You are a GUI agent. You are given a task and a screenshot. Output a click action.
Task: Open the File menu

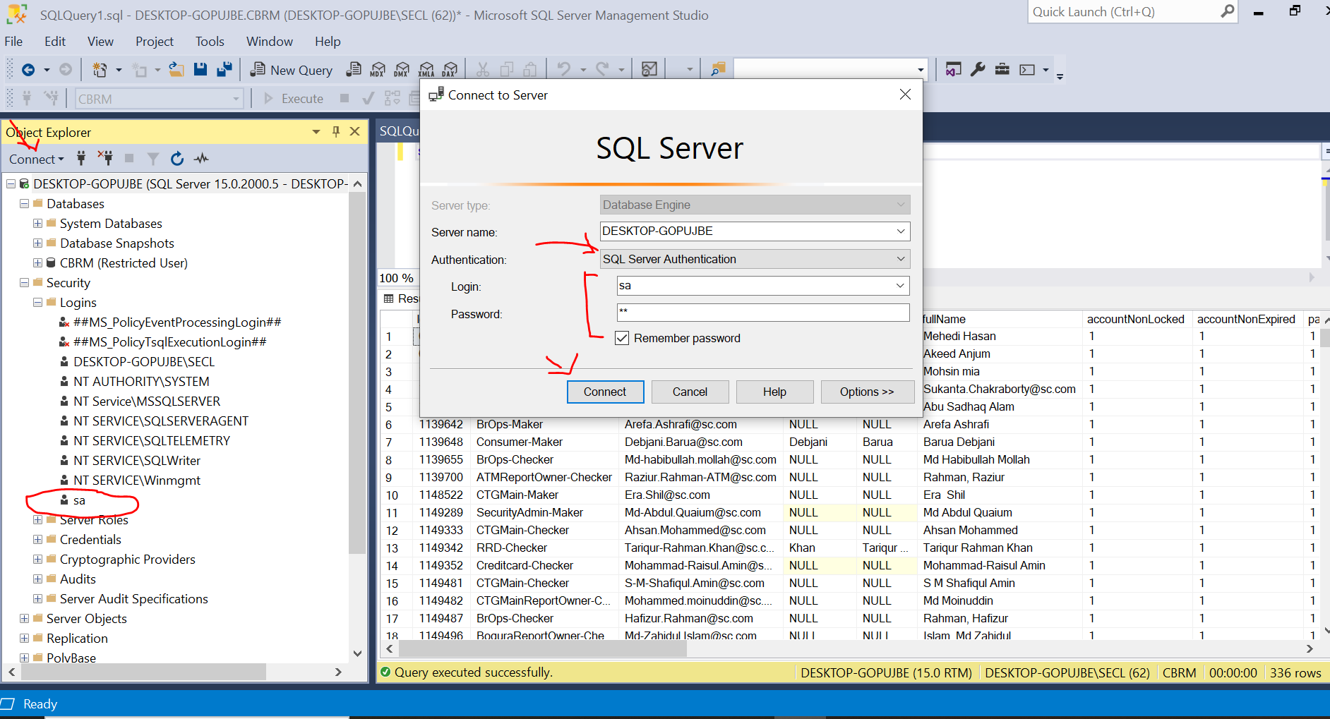click(13, 42)
